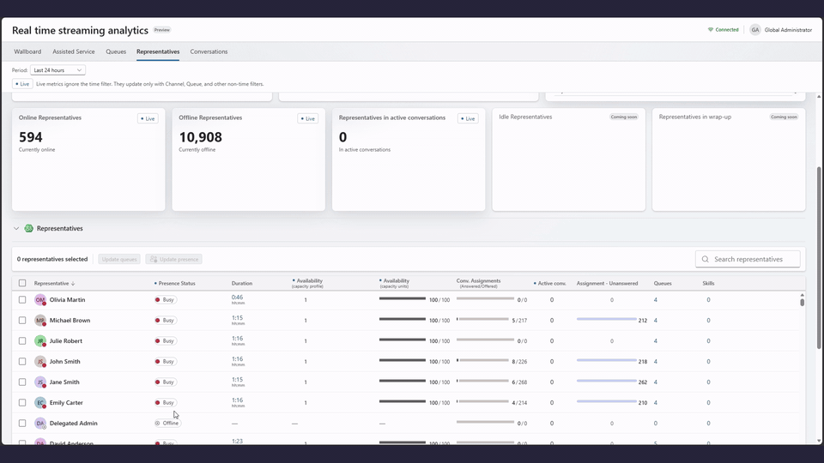
Task: Click Live badge on Online Representatives card
Action: coord(148,118)
